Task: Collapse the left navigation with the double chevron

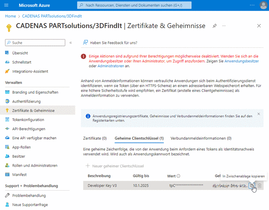Action: pos(71,43)
